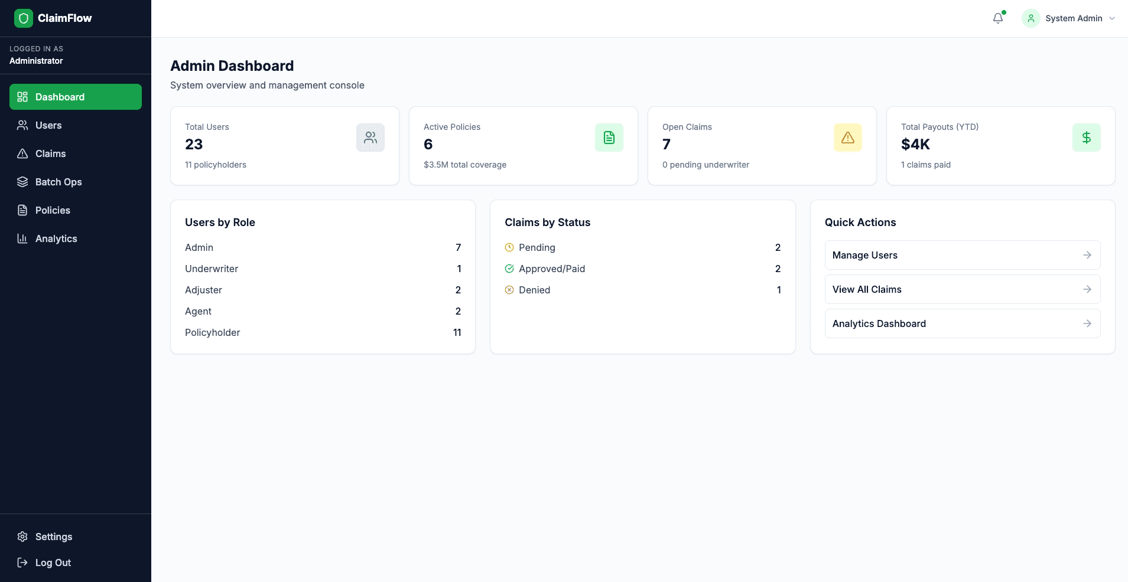This screenshot has height=582, width=1128.
Task: Open Batch Ops page
Action: coord(58,182)
